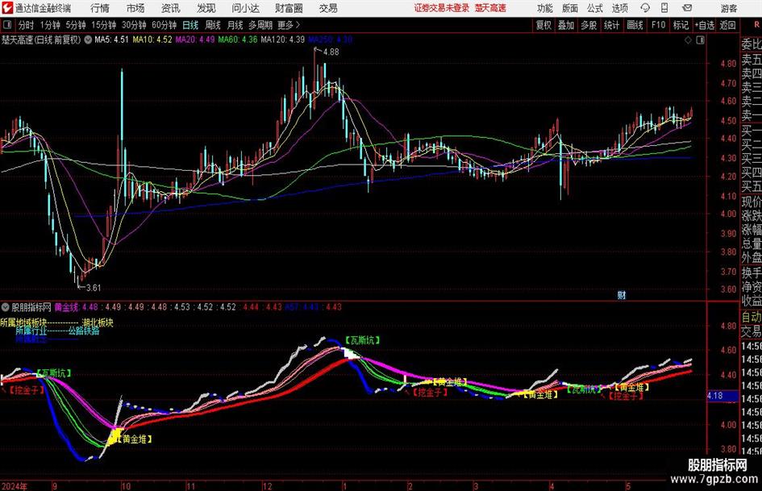This screenshot has width=762, height=491.
Task: Click the red R indicator
Action: pos(756,24)
